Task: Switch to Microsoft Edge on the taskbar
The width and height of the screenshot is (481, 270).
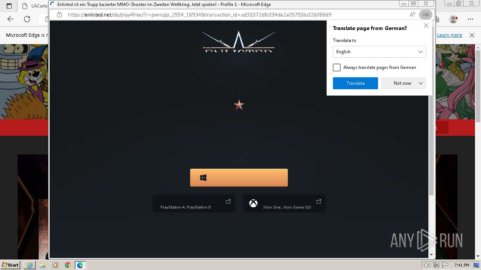Action: tap(80, 265)
